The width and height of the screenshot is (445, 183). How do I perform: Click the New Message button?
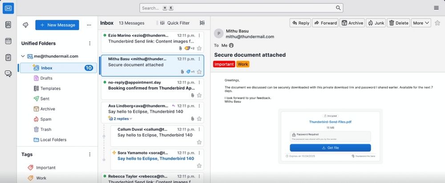(57, 25)
